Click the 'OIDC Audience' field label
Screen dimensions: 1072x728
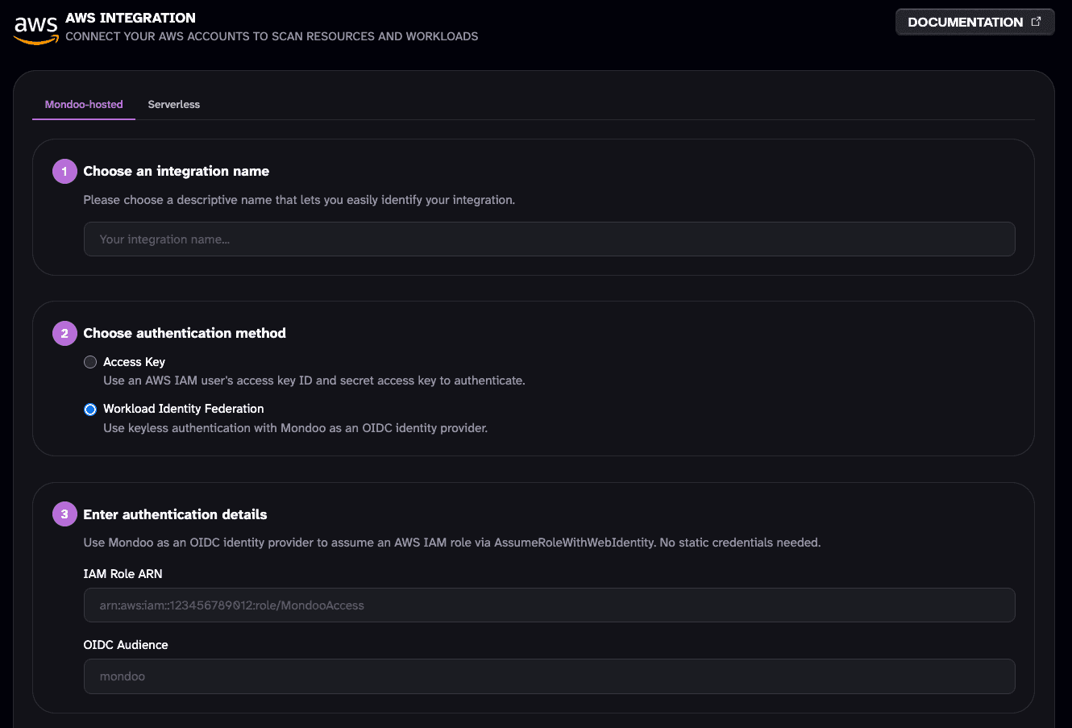126,645
